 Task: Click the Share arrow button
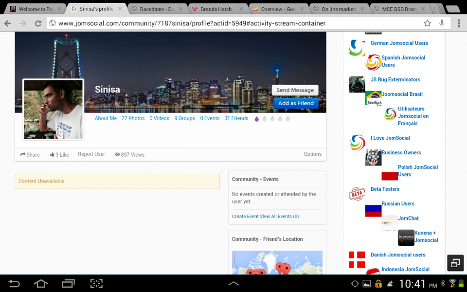pos(30,154)
